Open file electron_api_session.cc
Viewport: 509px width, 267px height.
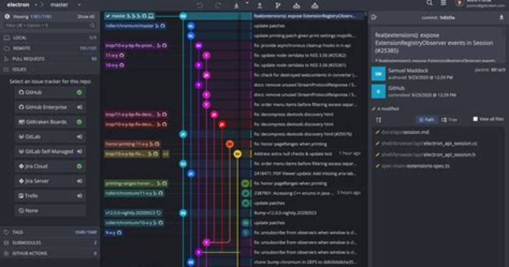click(x=429, y=143)
